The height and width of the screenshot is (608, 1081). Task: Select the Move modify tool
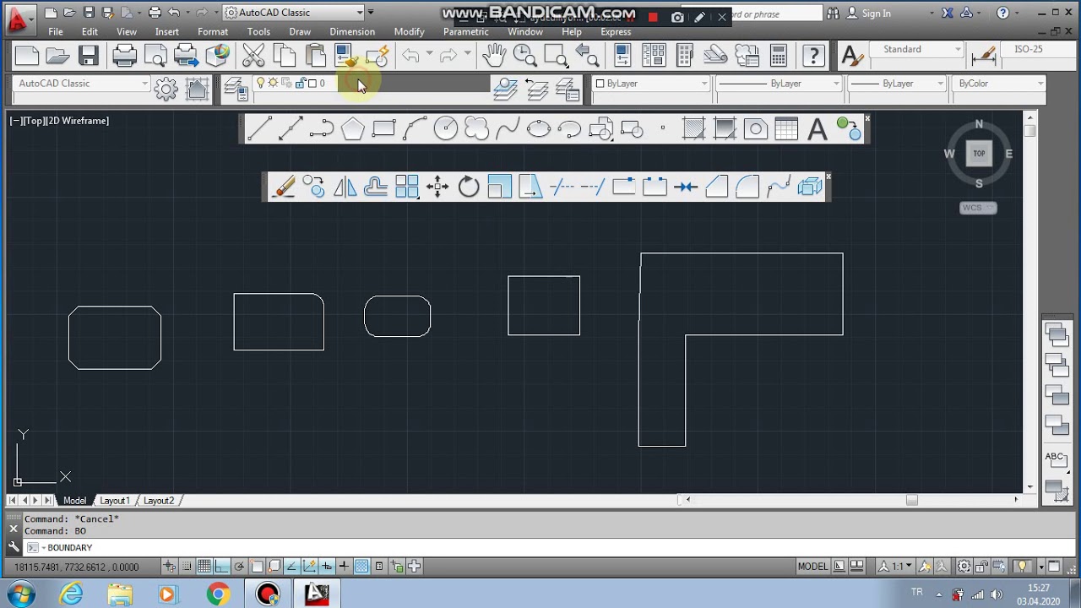click(437, 187)
